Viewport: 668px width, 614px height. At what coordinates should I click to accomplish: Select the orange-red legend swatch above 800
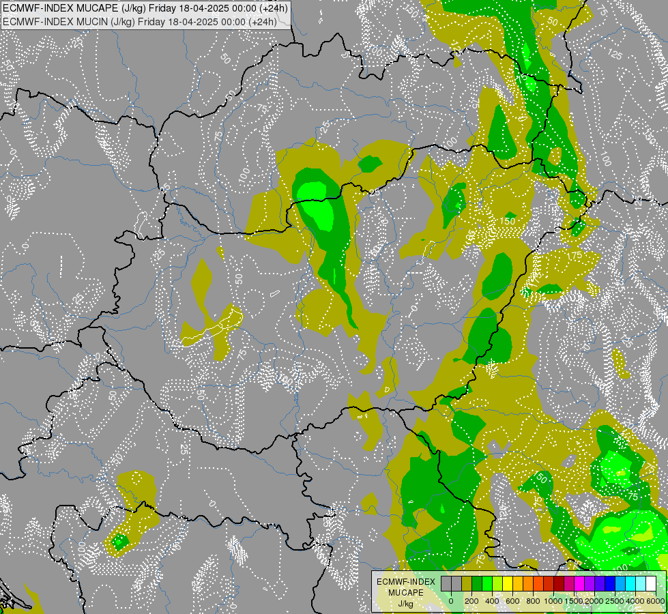click(x=538, y=583)
